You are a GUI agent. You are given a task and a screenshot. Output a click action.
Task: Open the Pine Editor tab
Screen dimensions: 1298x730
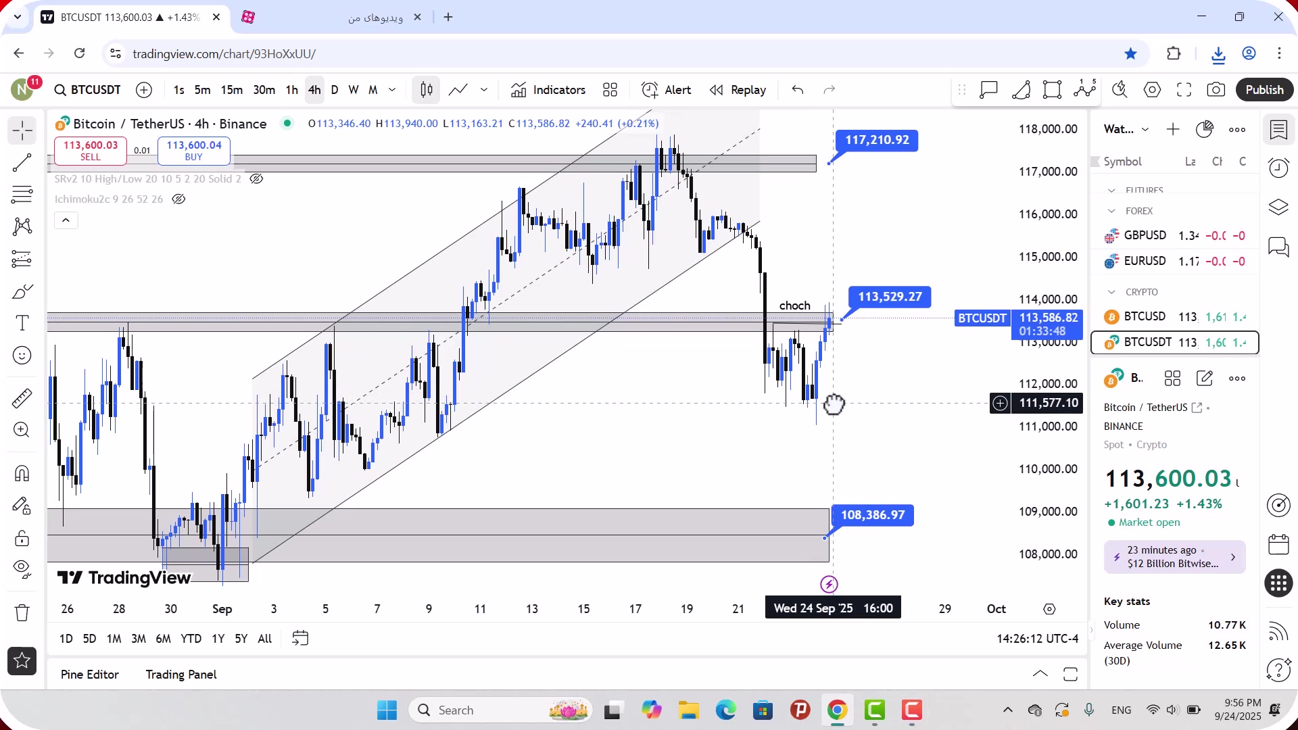click(89, 675)
